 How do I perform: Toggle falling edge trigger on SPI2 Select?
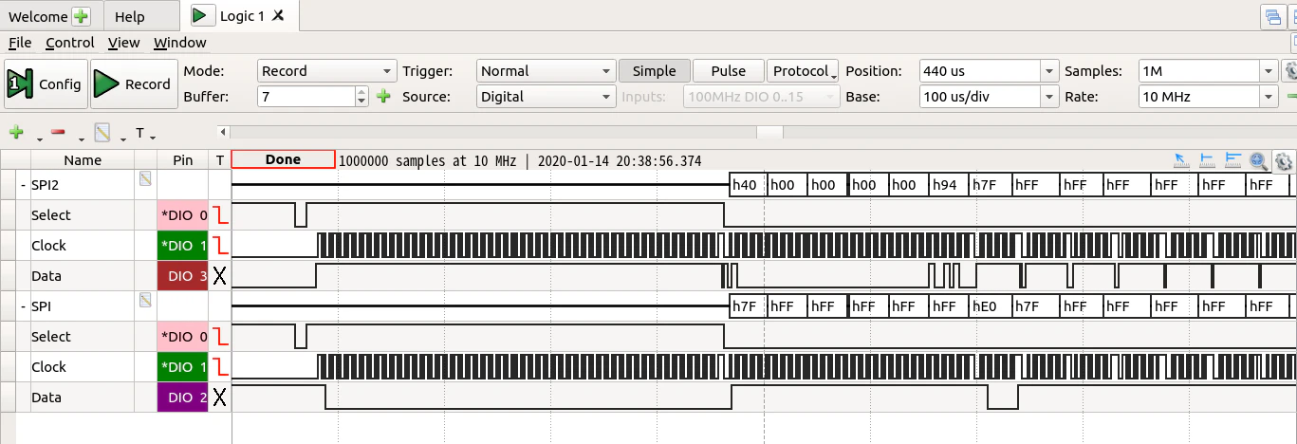(220, 215)
